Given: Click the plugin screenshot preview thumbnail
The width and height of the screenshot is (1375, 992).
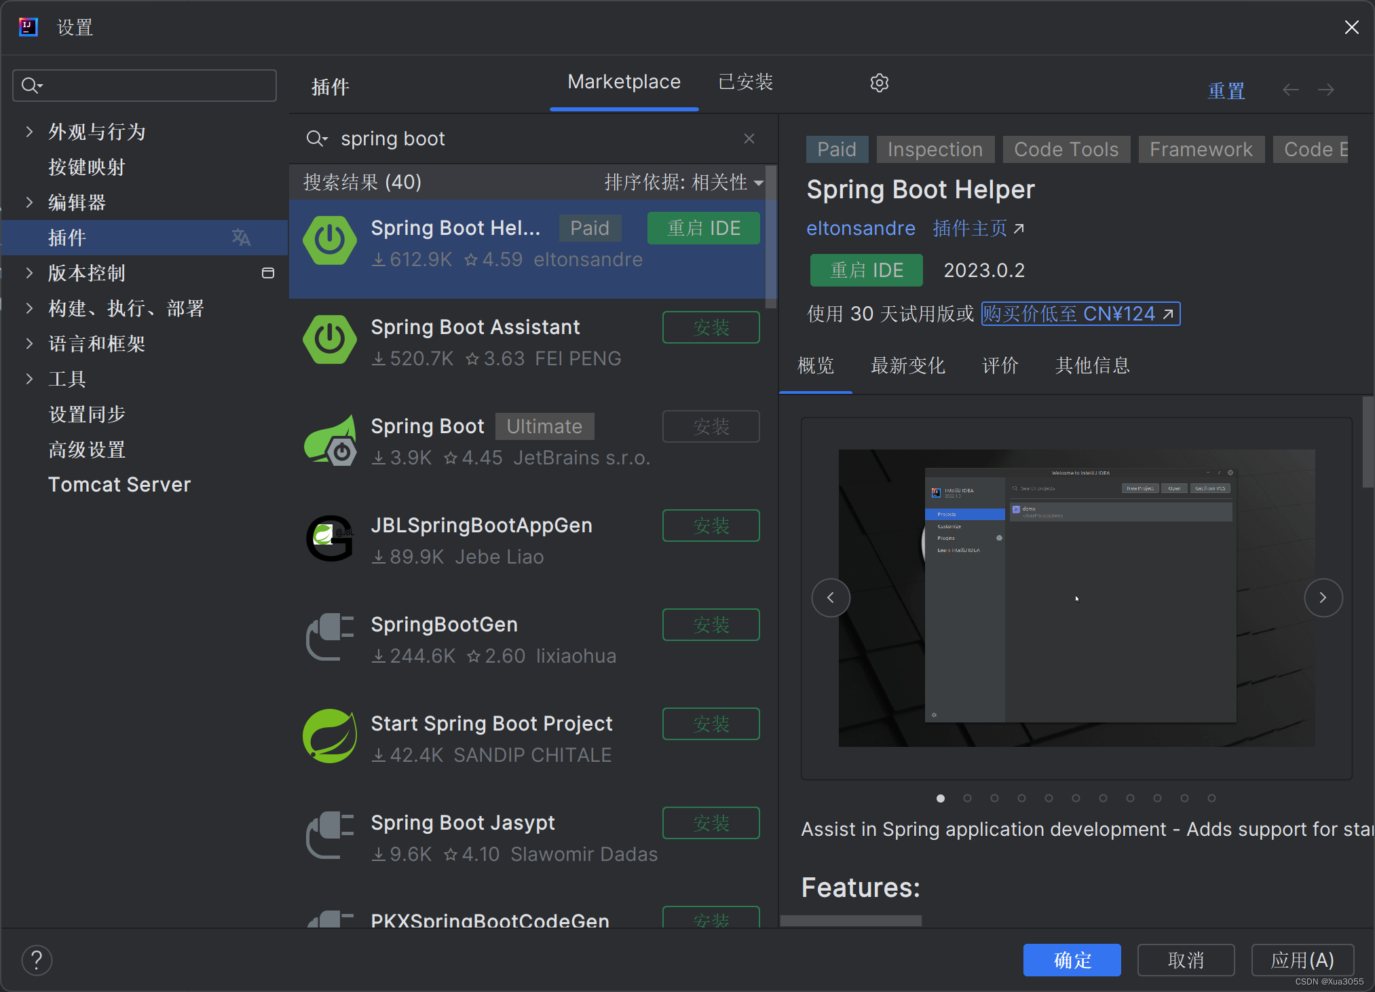Looking at the screenshot, I should click(x=1076, y=598).
